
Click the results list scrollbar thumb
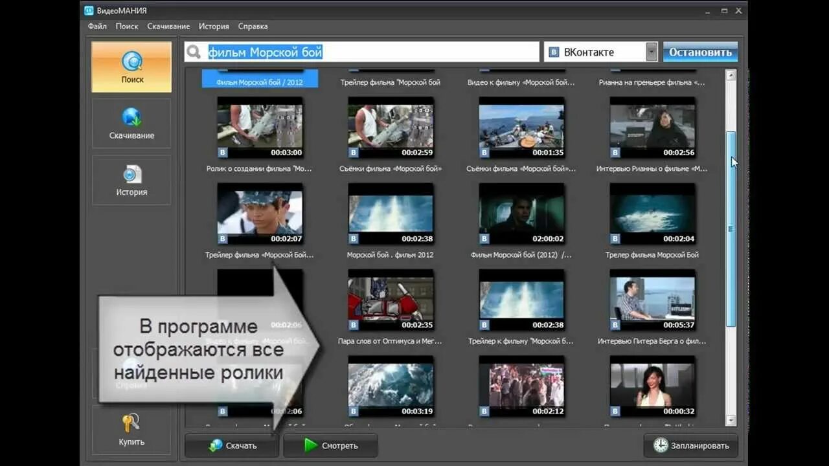click(731, 228)
